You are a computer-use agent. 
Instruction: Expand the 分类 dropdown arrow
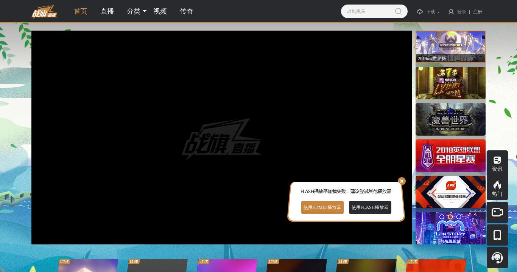coord(145,12)
